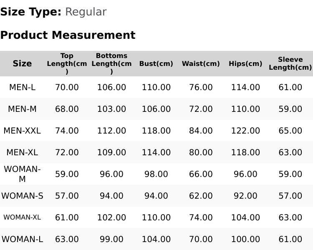Image resolution: width=313 pixels, height=250 pixels.
Task: Click the Waist(cm) column header
Action: coord(201,63)
